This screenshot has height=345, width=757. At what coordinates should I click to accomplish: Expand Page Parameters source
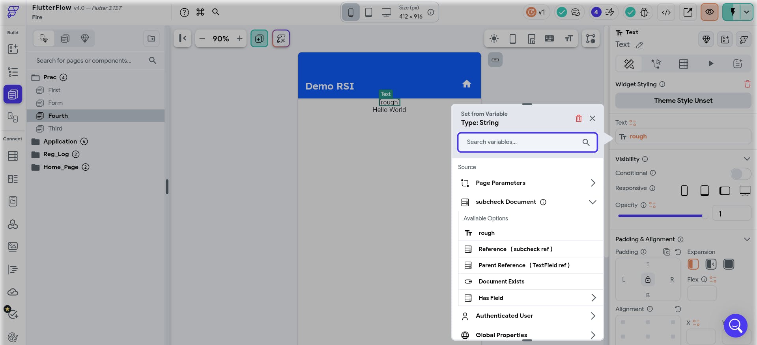pos(528,183)
